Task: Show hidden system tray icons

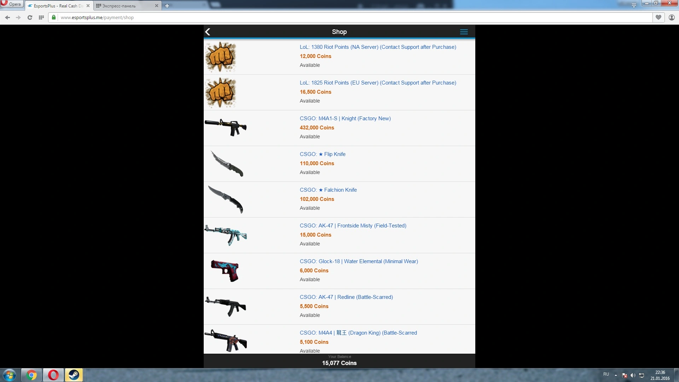Action: 616,375
